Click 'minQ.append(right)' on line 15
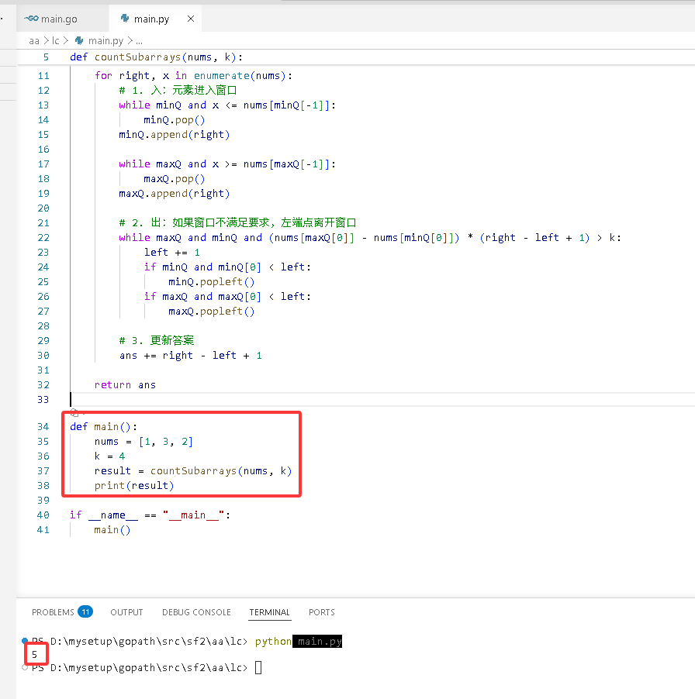 point(174,135)
